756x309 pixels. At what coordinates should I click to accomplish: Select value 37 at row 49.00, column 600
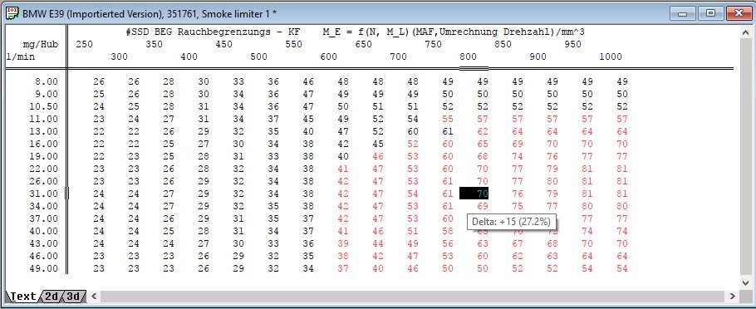click(343, 268)
